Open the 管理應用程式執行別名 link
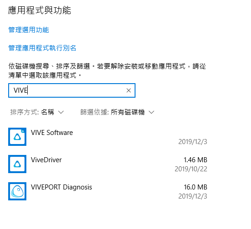The image size is (251, 229). 42,48
